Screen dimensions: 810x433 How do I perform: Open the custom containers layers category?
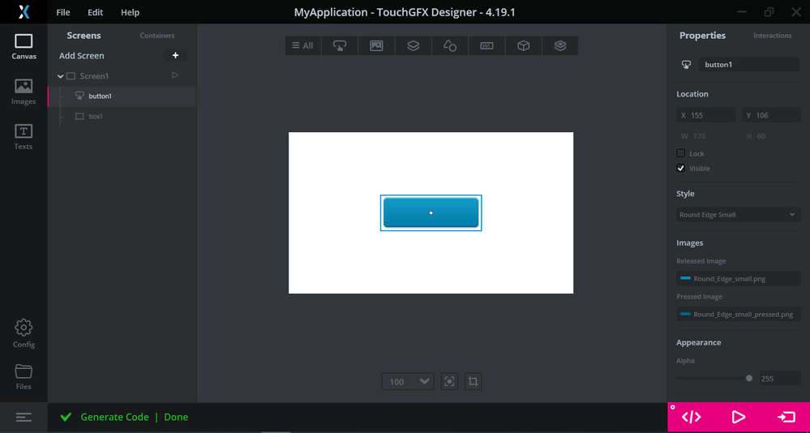point(560,45)
